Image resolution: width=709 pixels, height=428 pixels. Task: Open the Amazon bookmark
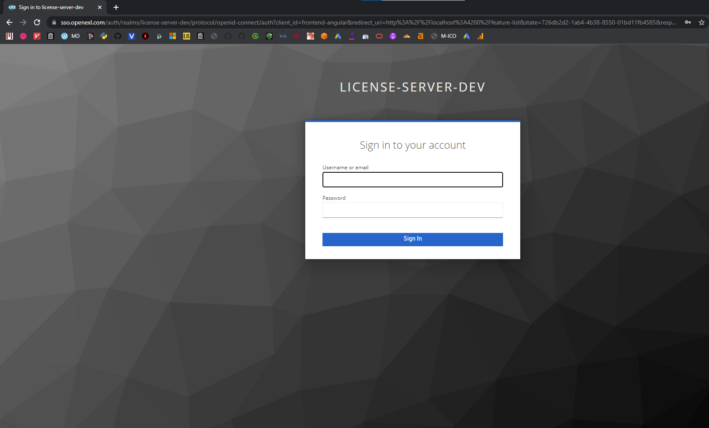[x=420, y=36]
